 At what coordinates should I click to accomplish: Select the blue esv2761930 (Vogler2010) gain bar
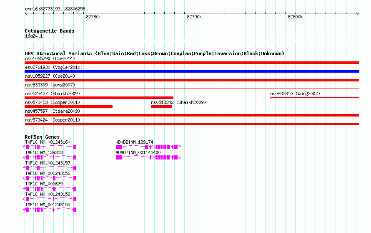click(x=192, y=71)
